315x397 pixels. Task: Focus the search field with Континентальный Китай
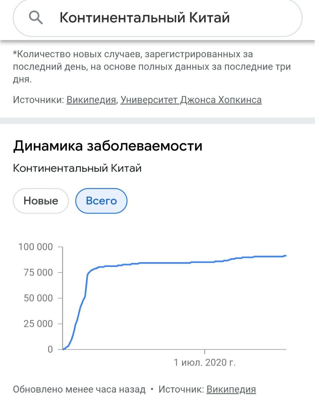144,18
